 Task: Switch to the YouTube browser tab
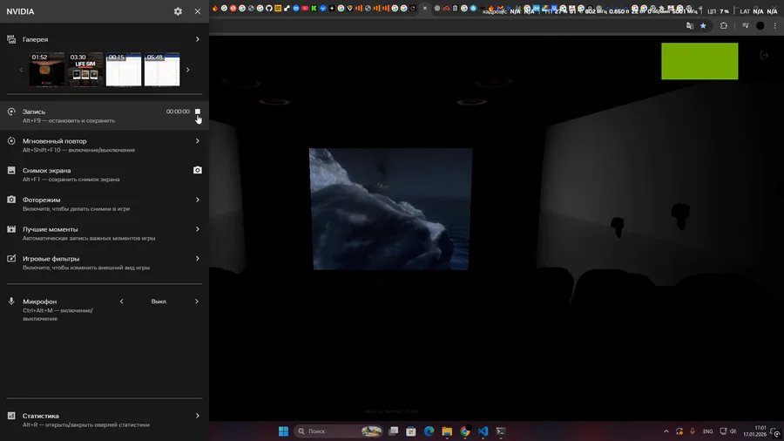pyautogui.click(x=305, y=8)
